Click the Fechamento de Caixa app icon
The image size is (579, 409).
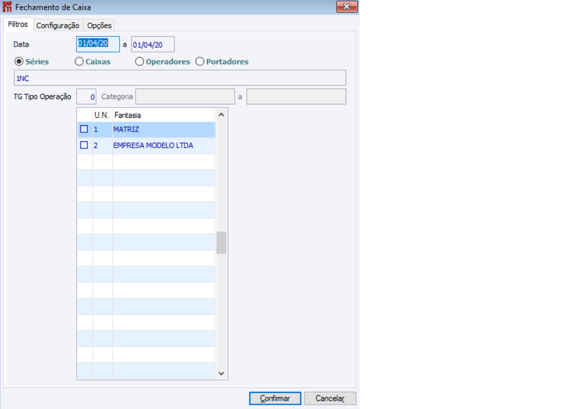coord(7,7)
